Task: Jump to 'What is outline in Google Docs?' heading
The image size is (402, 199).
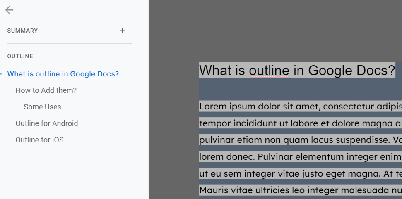Action: pos(63,74)
